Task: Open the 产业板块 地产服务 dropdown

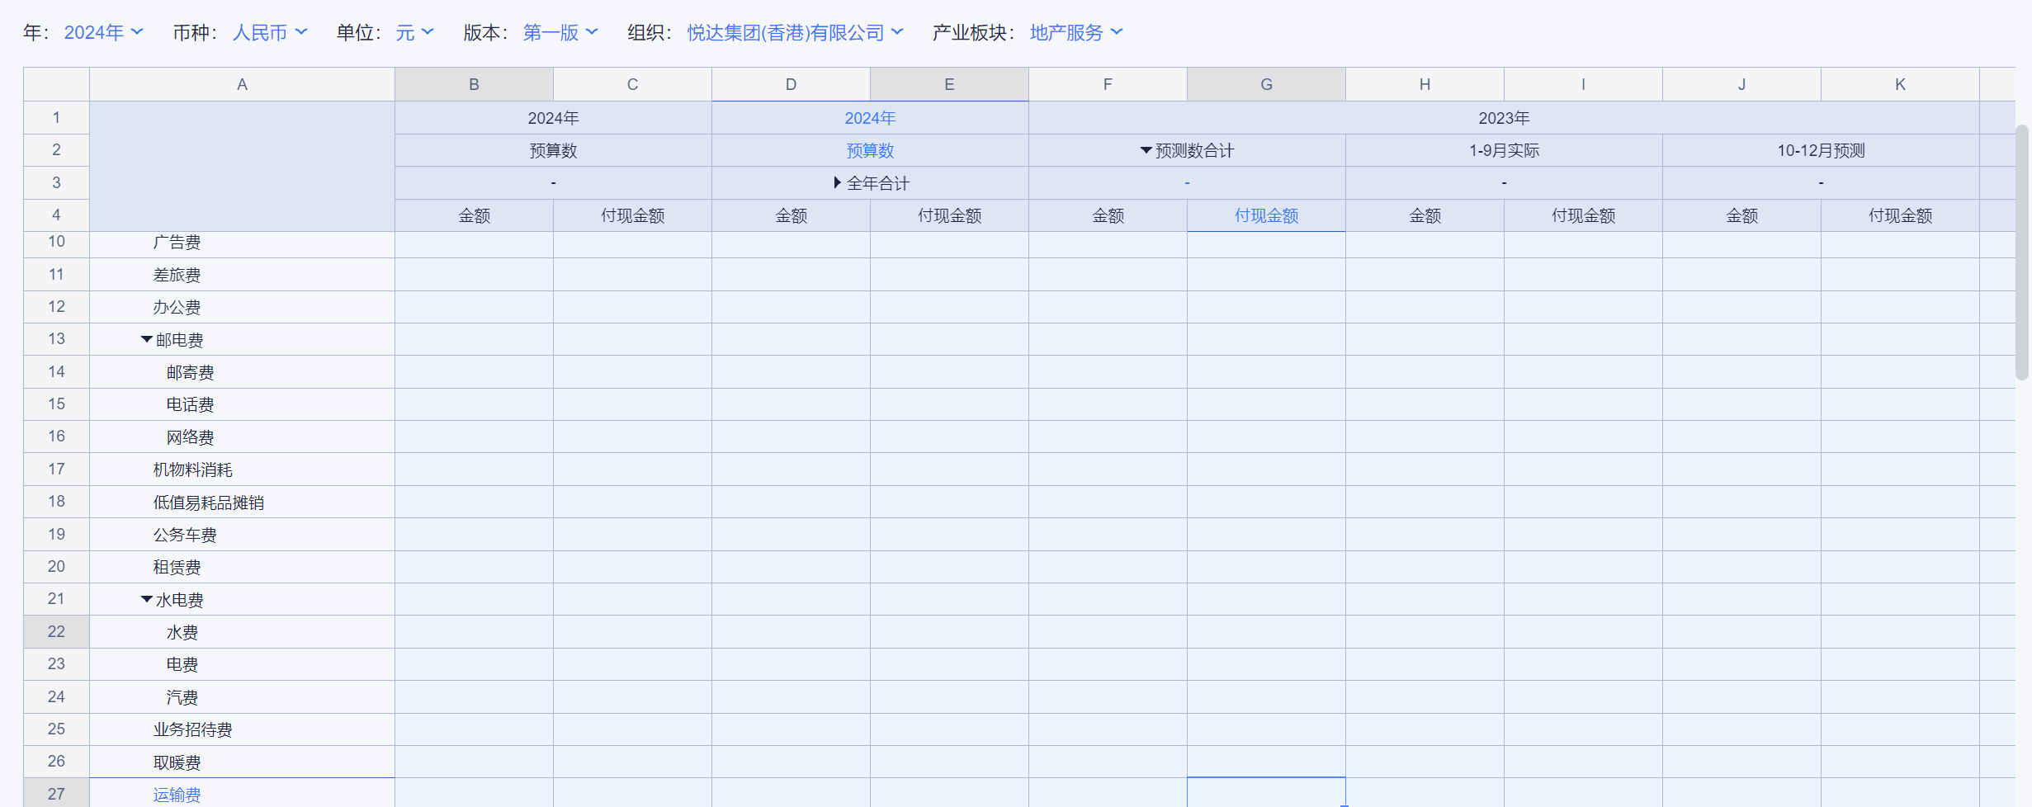Action: [1075, 32]
